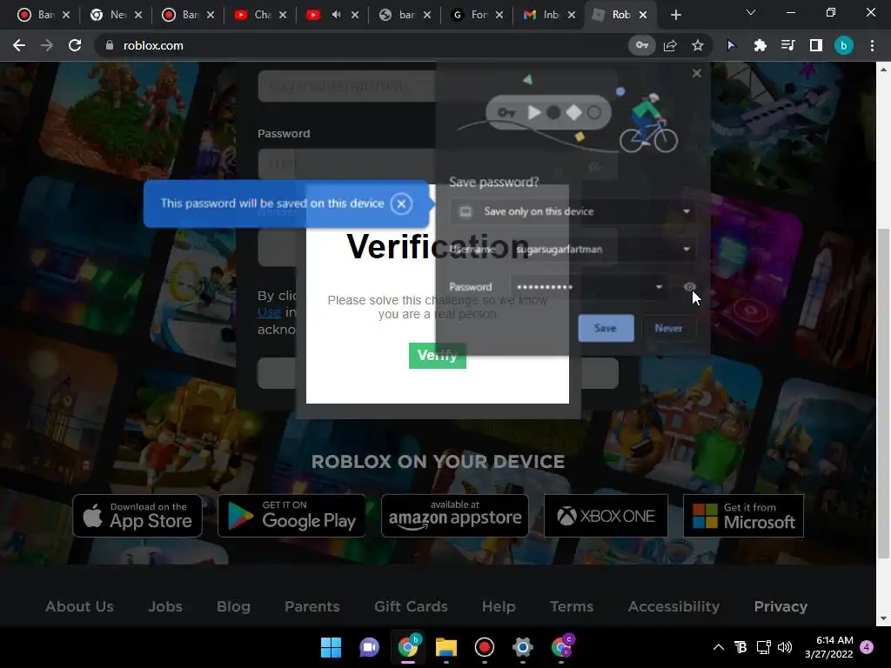Open the Windows Start menu
Image resolution: width=891 pixels, height=668 pixels.
pyautogui.click(x=331, y=647)
